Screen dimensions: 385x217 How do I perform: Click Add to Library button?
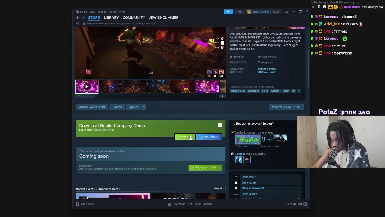pos(208,137)
